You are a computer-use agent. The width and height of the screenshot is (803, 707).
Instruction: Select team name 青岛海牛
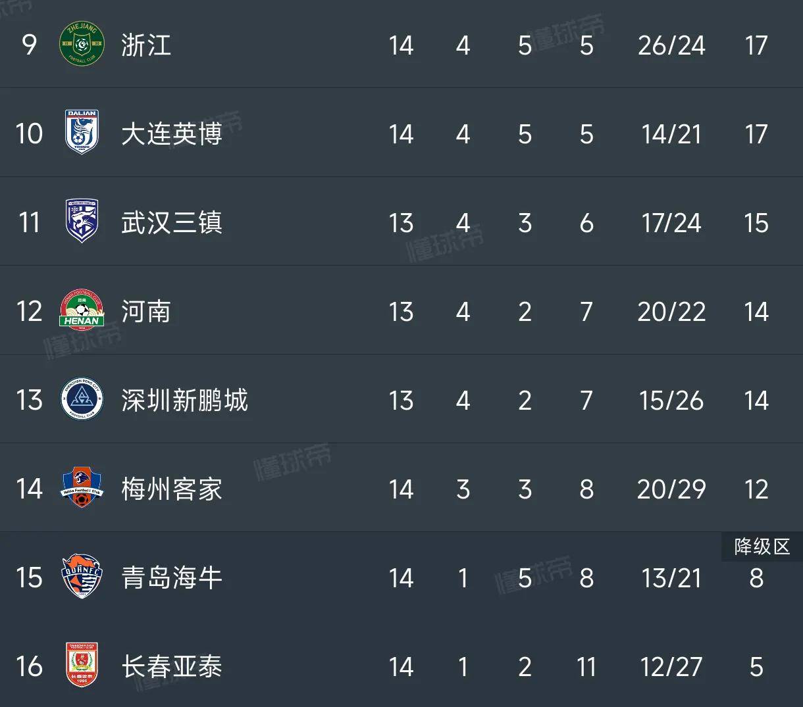(x=172, y=578)
